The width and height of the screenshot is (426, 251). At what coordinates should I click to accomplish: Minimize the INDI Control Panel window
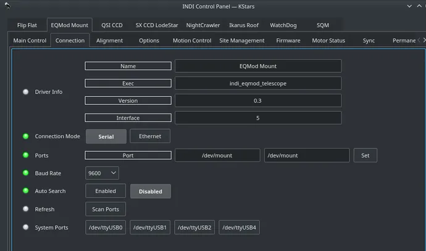[x=409, y=6]
